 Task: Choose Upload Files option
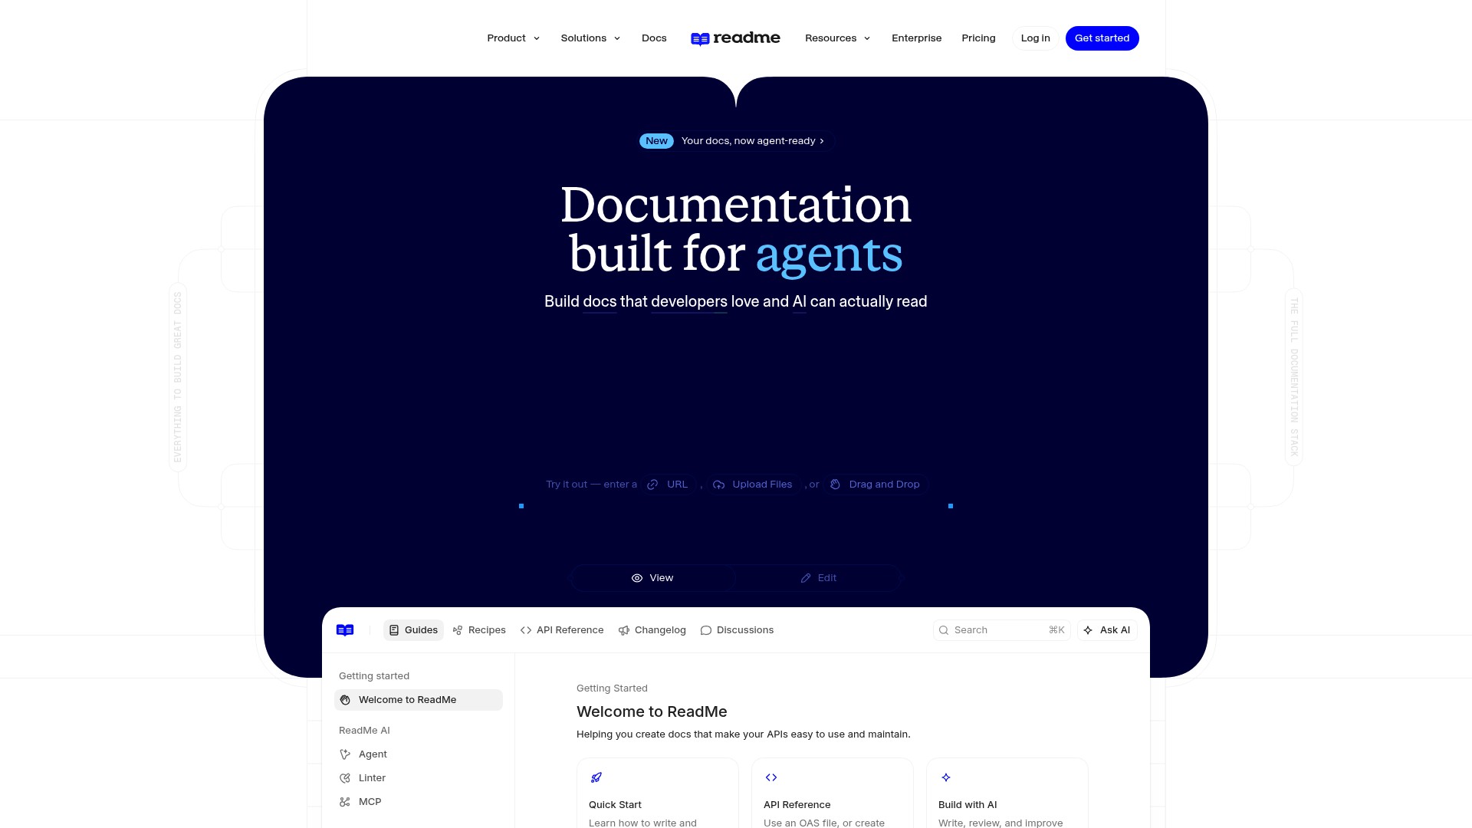coord(753,485)
